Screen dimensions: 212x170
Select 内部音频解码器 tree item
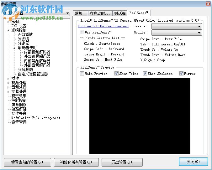click(x=37, y=61)
